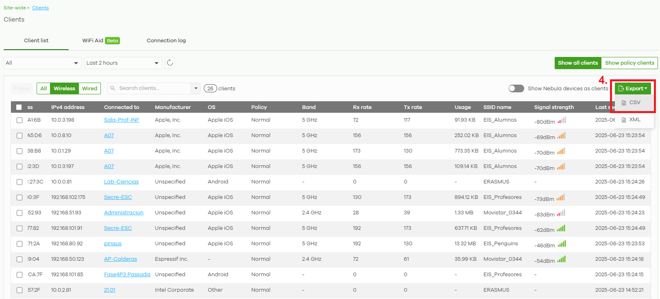Viewport: 660px width, 299px height.
Task: Open the Last 2 hours dropdown
Action: coord(123,63)
